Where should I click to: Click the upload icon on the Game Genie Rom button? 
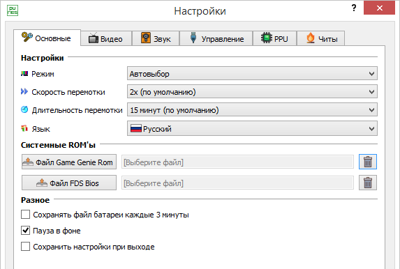coord(28,162)
